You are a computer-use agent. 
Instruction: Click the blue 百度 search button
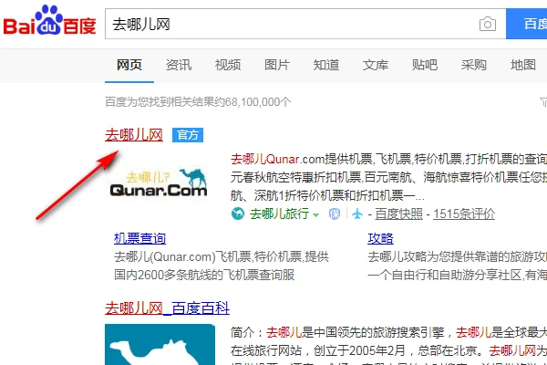point(527,24)
